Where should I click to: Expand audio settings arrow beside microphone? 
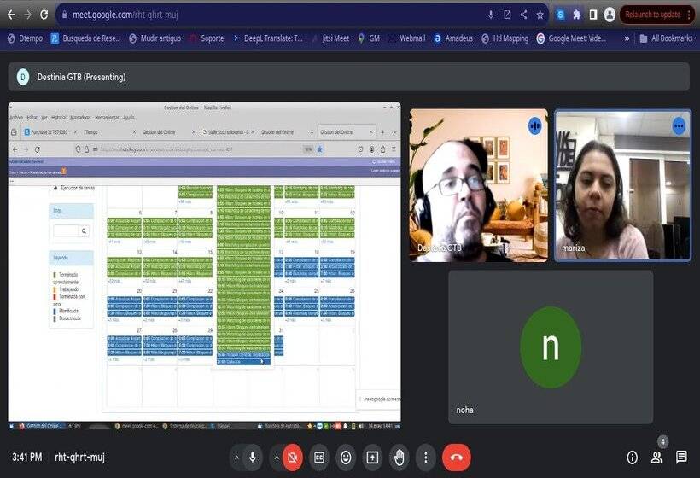pyautogui.click(x=236, y=458)
